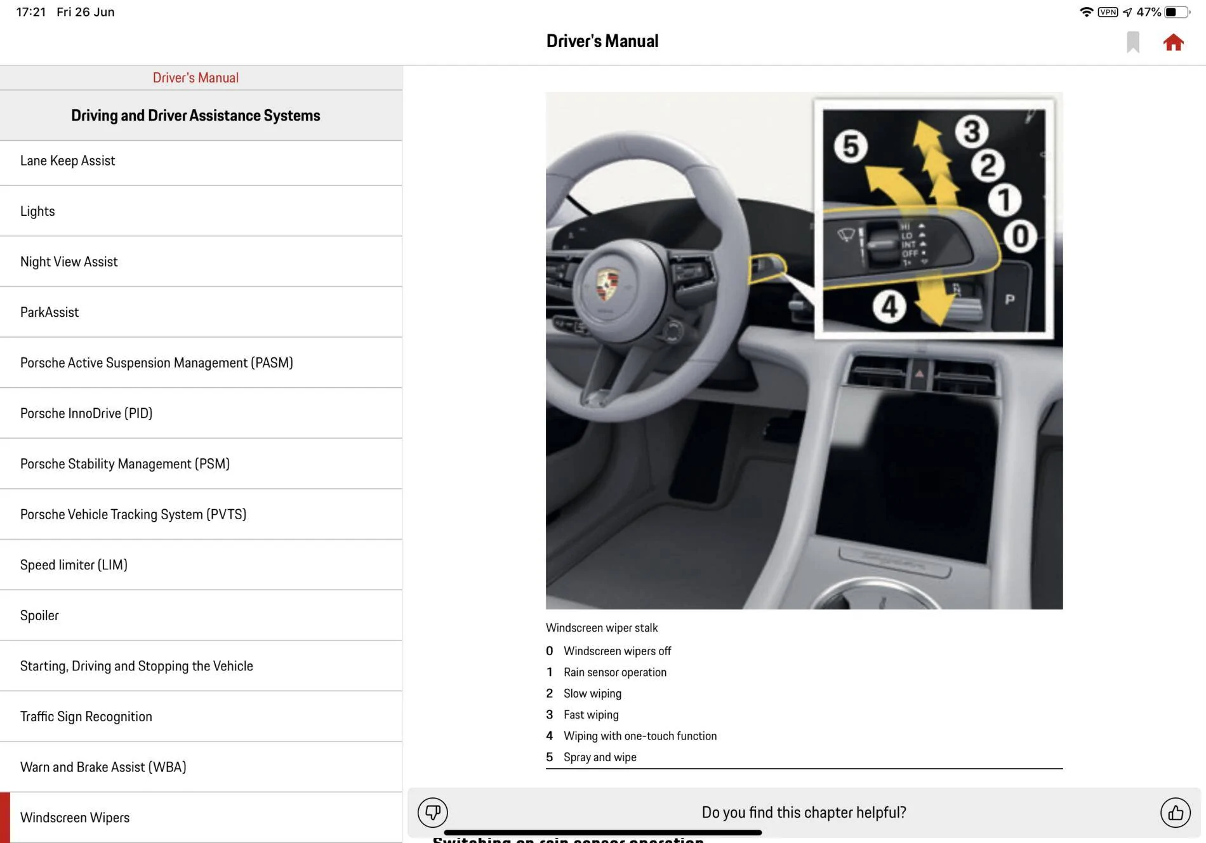Tap 'Do you find this chapter helpful?' prompt

(804, 813)
